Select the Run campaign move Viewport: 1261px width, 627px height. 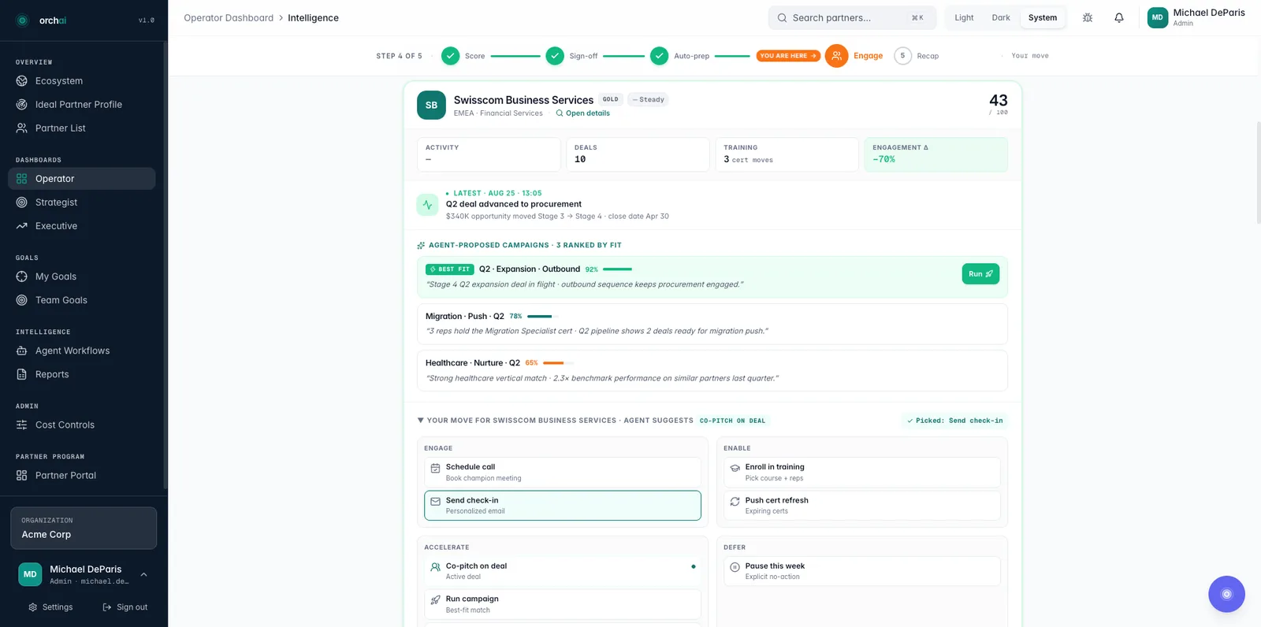pos(563,605)
